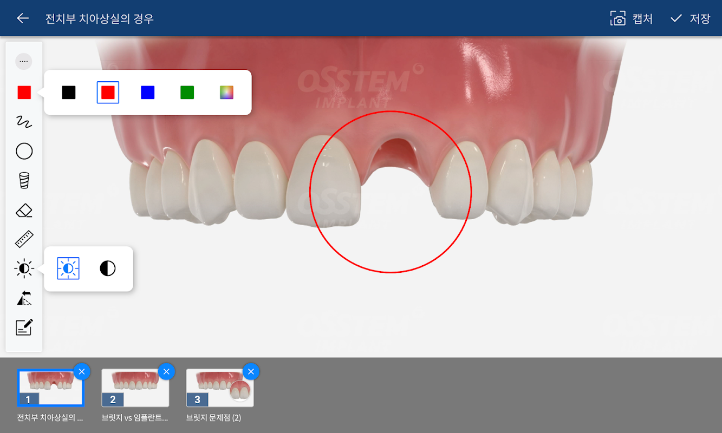Open the note editing tool
Image resolution: width=722 pixels, height=433 pixels.
click(24, 327)
